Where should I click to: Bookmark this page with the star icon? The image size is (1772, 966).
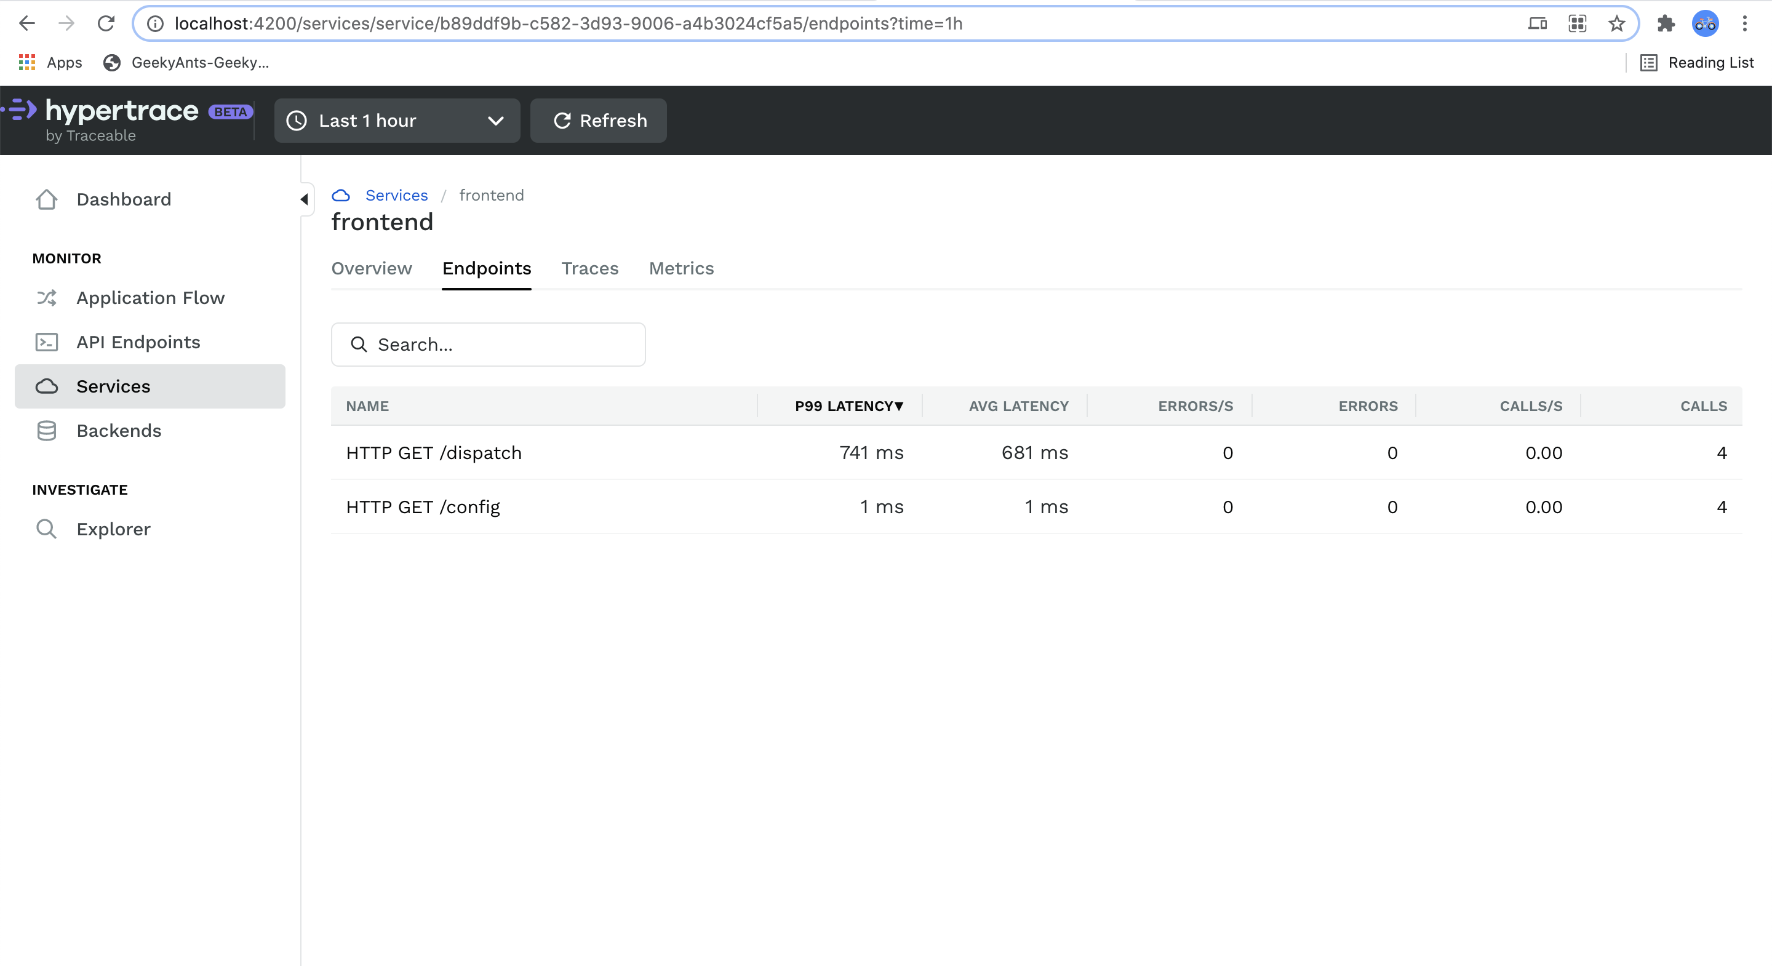[1616, 24]
